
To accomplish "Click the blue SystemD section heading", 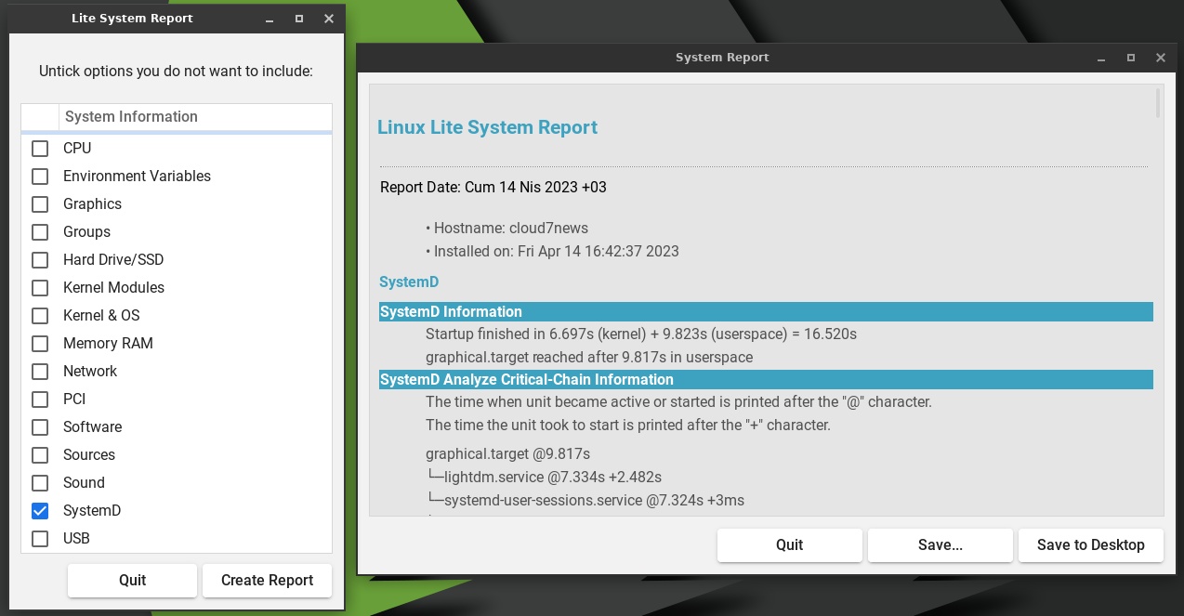I will 409,282.
